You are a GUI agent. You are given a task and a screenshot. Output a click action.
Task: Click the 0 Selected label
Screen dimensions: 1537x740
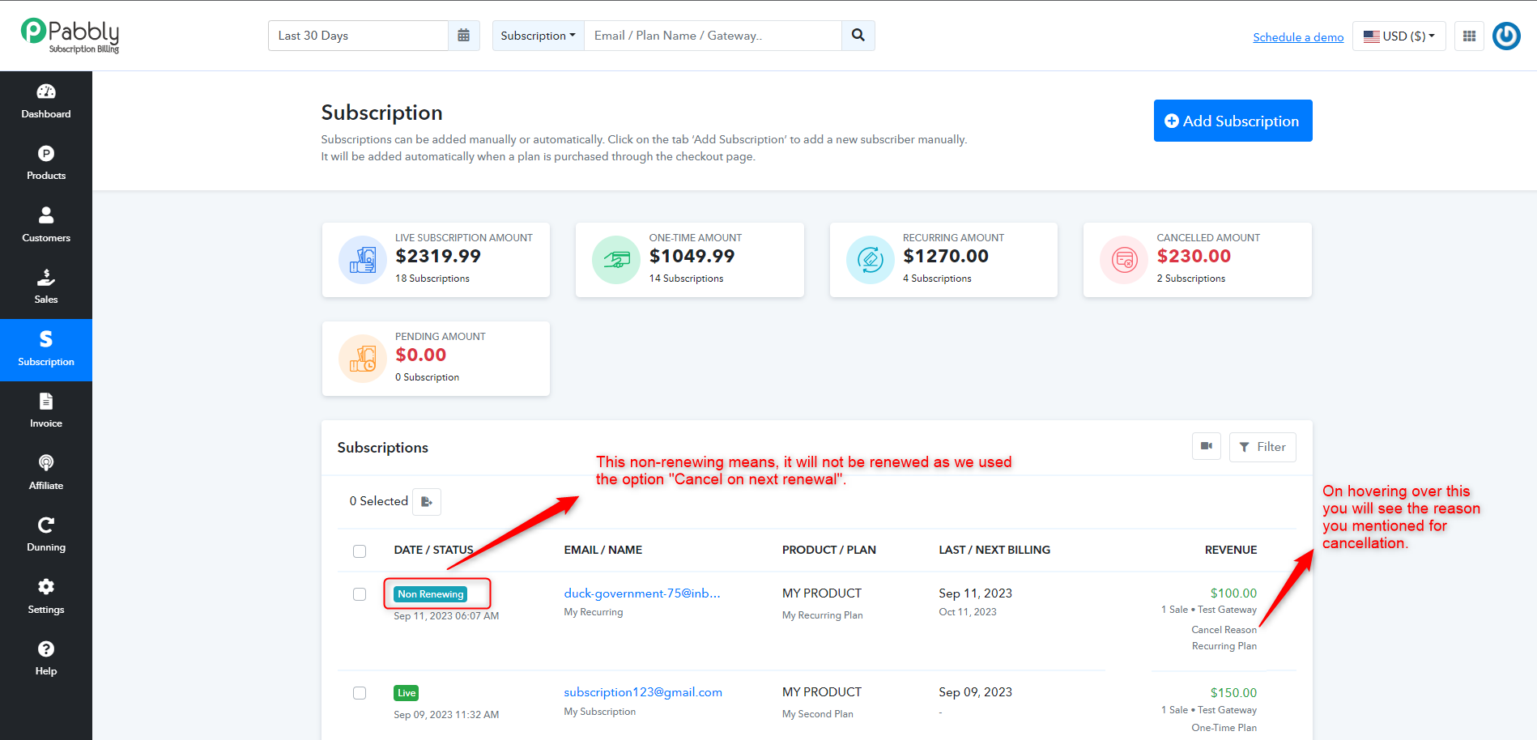(378, 501)
